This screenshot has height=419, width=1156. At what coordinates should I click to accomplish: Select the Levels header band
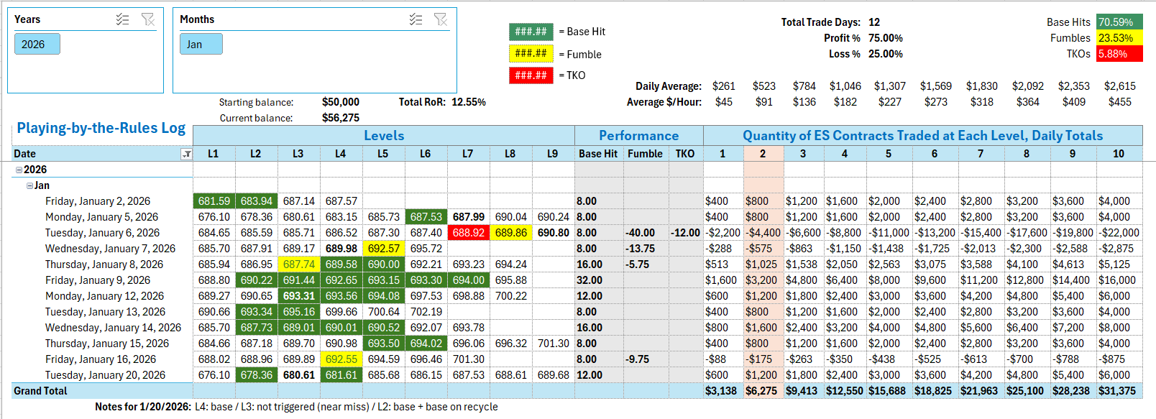pyautogui.click(x=383, y=135)
